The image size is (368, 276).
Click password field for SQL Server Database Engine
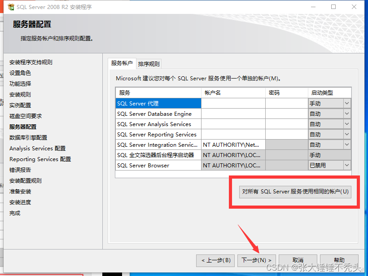click(x=287, y=114)
